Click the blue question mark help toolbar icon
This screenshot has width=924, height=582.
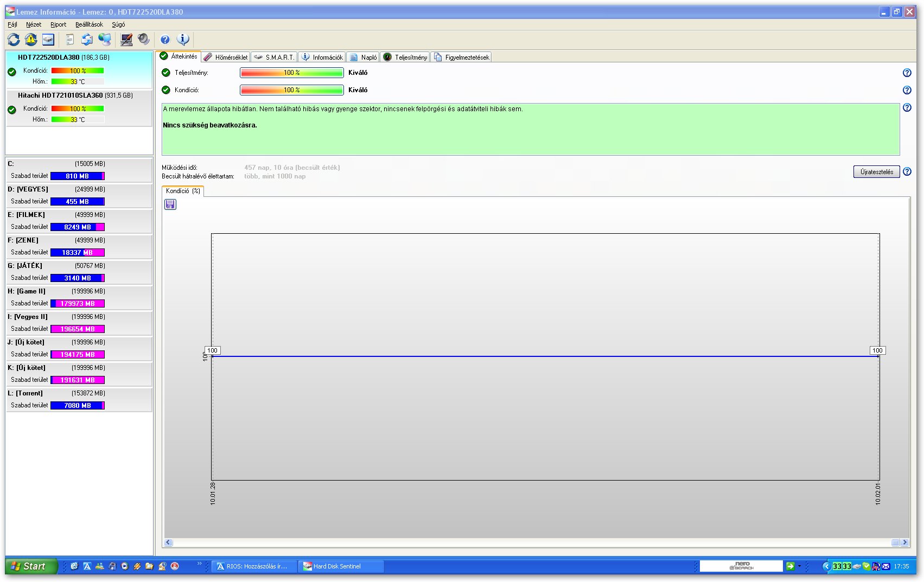(x=165, y=40)
